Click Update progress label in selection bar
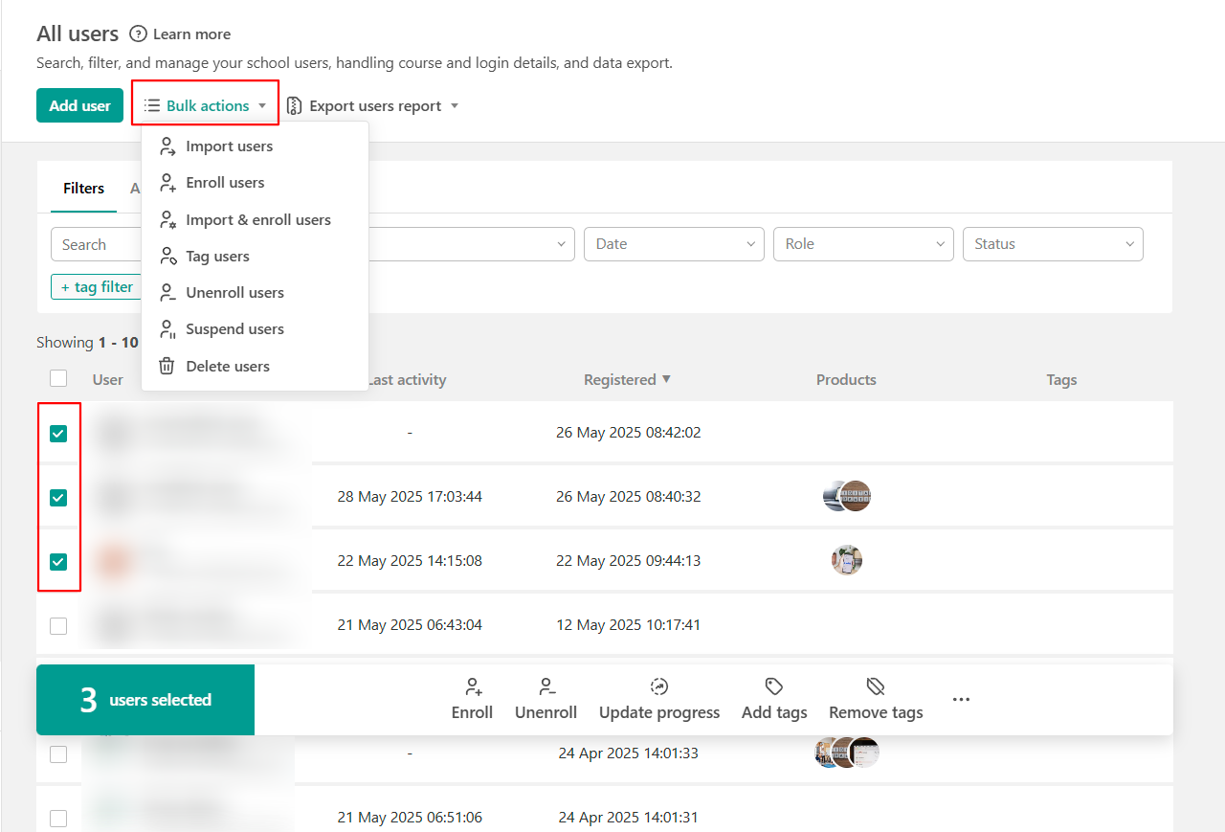1225x832 pixels. [659, 712]
